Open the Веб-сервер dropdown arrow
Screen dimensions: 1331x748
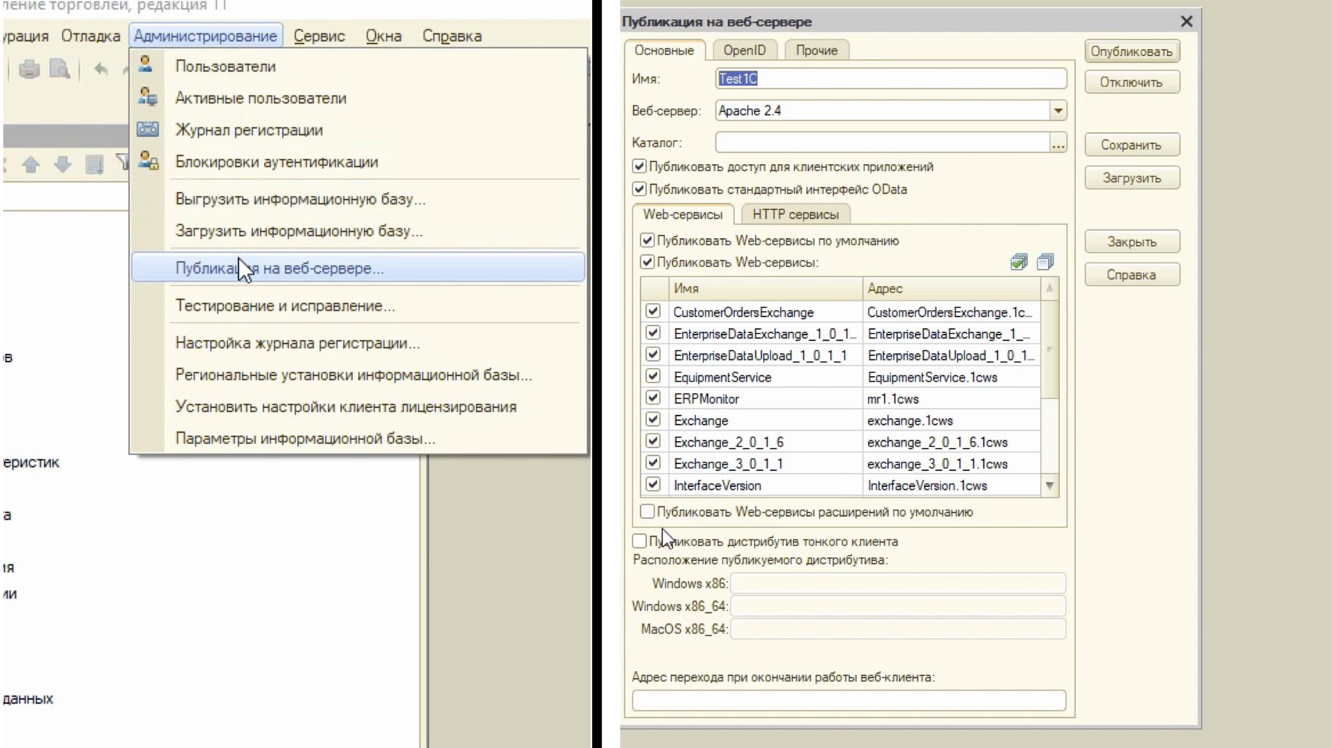(1058, 110)
